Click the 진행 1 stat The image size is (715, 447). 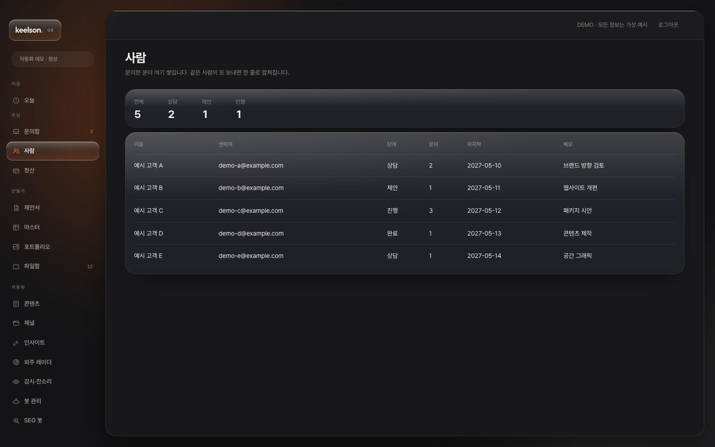[240, 109]
